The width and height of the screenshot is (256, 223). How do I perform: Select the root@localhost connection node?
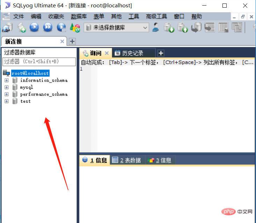click(x=30, y=73)
